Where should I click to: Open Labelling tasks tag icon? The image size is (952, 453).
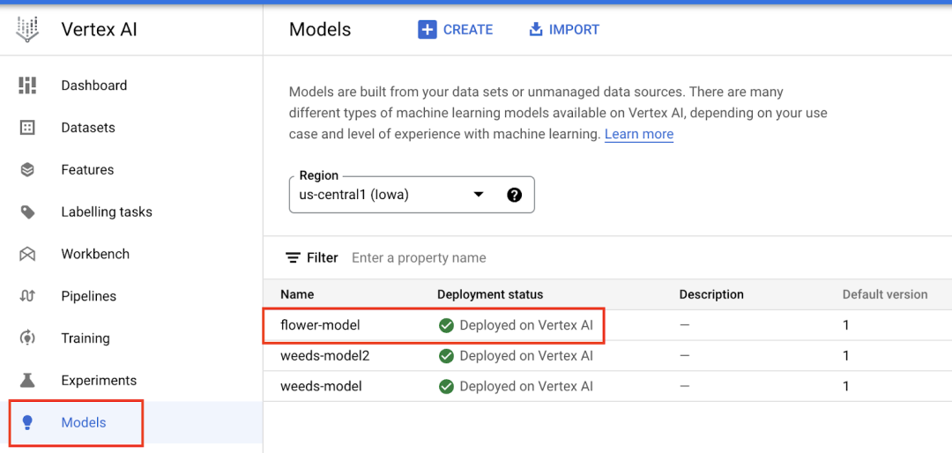pos(27,212)
